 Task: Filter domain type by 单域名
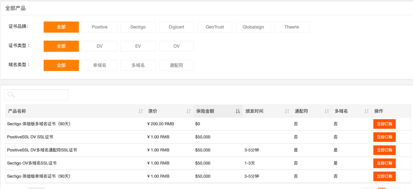pos(100,65)
